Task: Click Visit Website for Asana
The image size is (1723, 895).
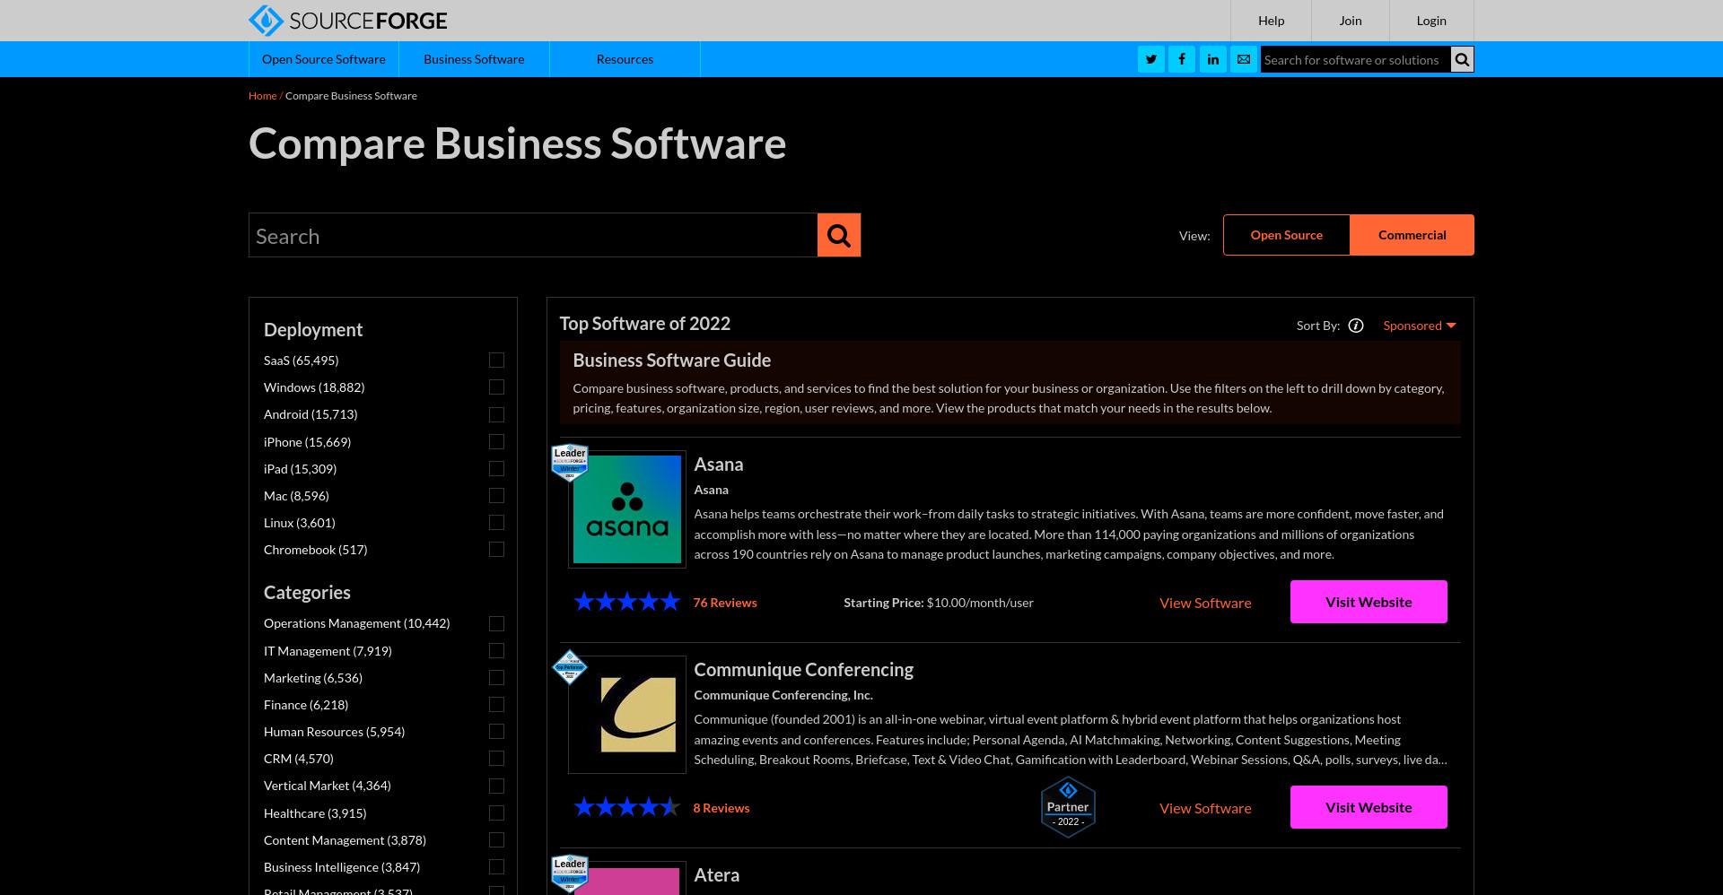Action: (x=1369, y=602)
